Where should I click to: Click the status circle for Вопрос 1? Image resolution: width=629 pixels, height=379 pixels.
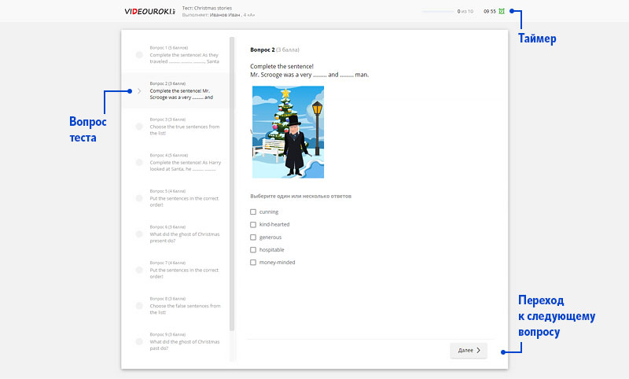139,55
